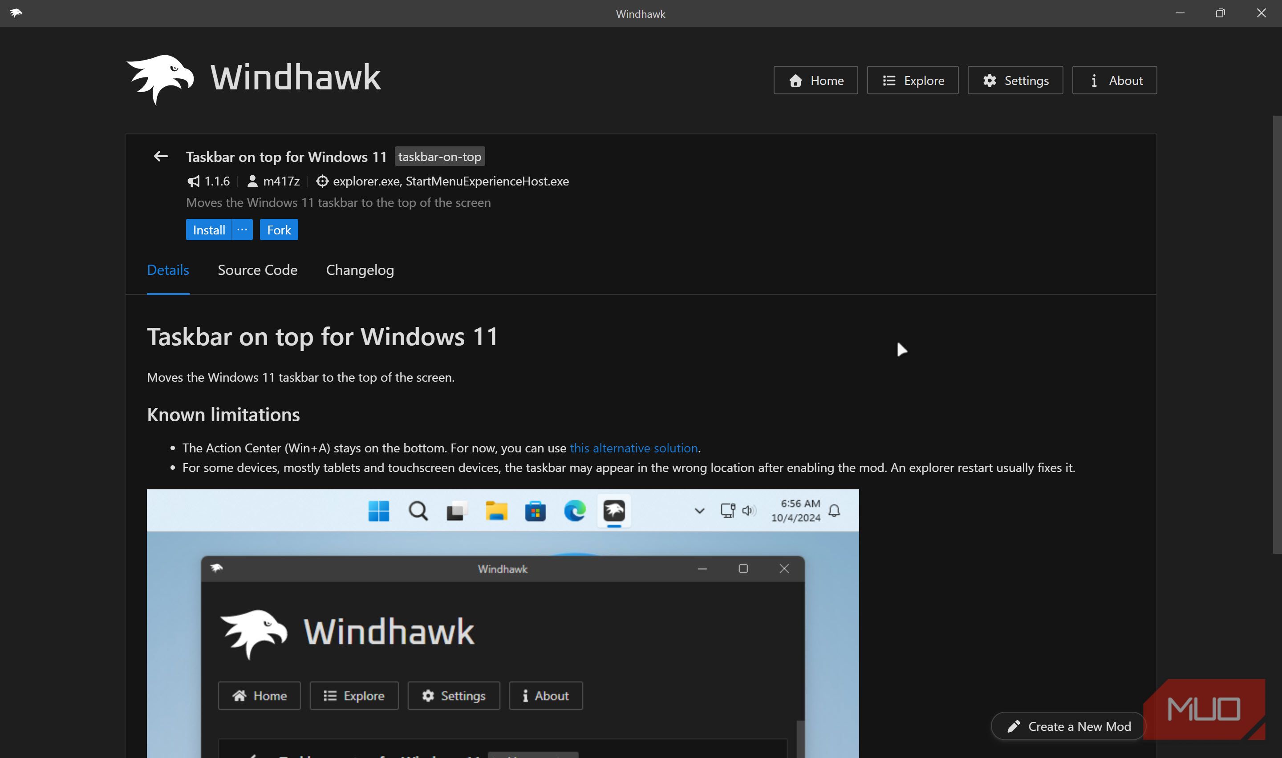
Task: Open the About page
Action: click(1114, 80)
